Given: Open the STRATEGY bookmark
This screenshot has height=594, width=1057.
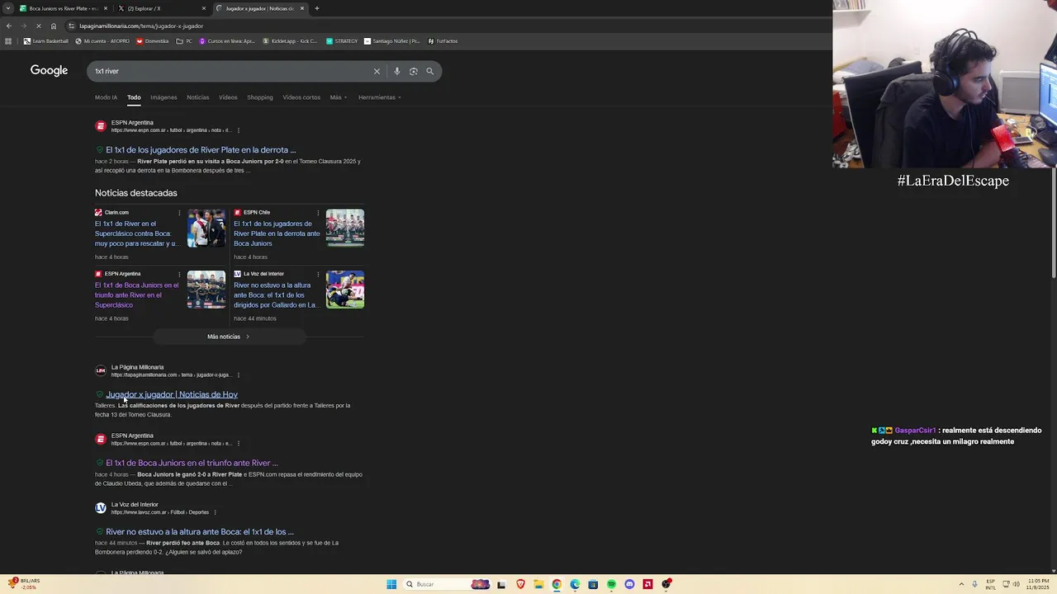Looking at the screenshot, I should pyautogui.click(x=342, y=41).
